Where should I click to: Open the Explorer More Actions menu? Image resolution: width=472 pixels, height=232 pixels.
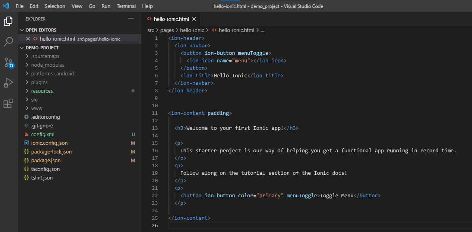(131, 19)
